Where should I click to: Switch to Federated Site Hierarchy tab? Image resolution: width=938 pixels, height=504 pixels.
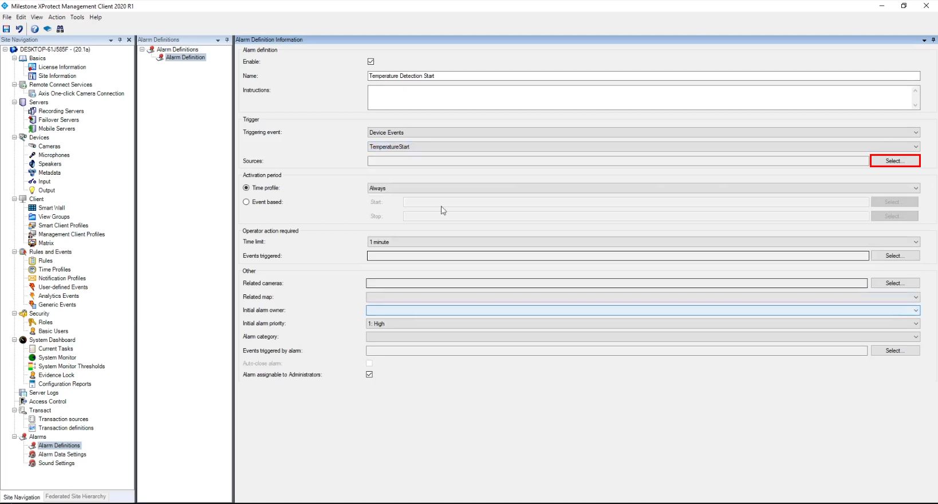[76, 497]
